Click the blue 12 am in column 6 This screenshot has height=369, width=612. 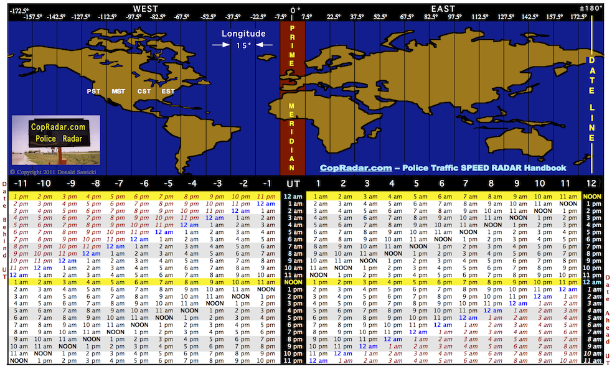443,325
